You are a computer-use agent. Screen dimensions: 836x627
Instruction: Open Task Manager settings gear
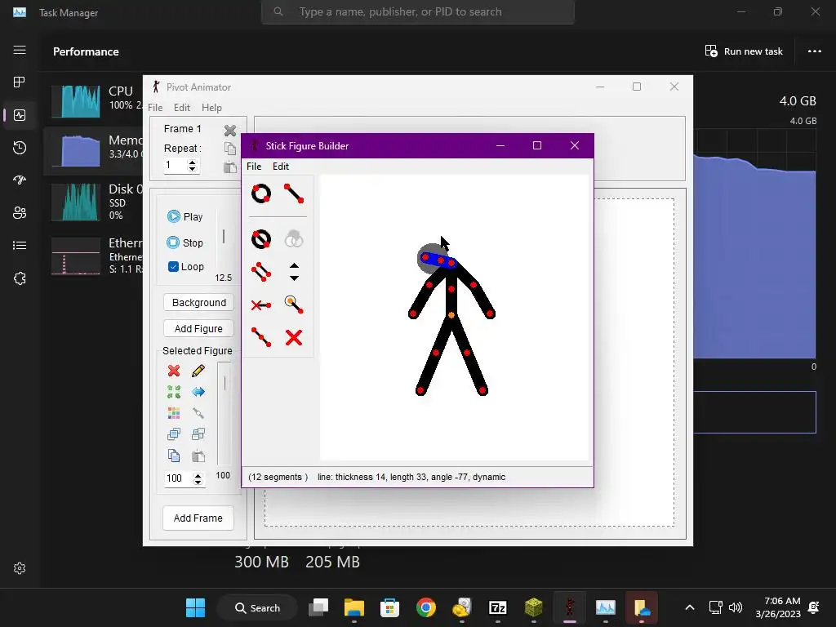pos(20,568)
